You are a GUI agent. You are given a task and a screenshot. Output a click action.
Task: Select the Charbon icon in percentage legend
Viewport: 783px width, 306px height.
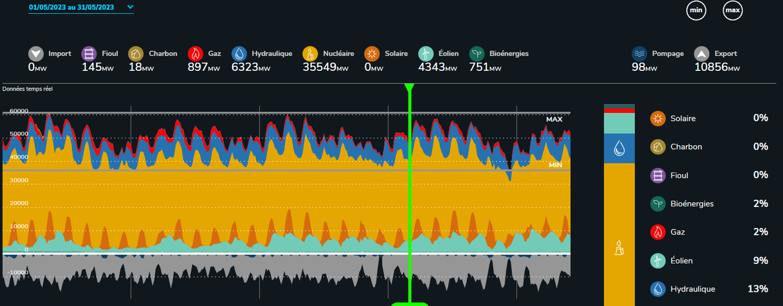(x=658, y=147)
